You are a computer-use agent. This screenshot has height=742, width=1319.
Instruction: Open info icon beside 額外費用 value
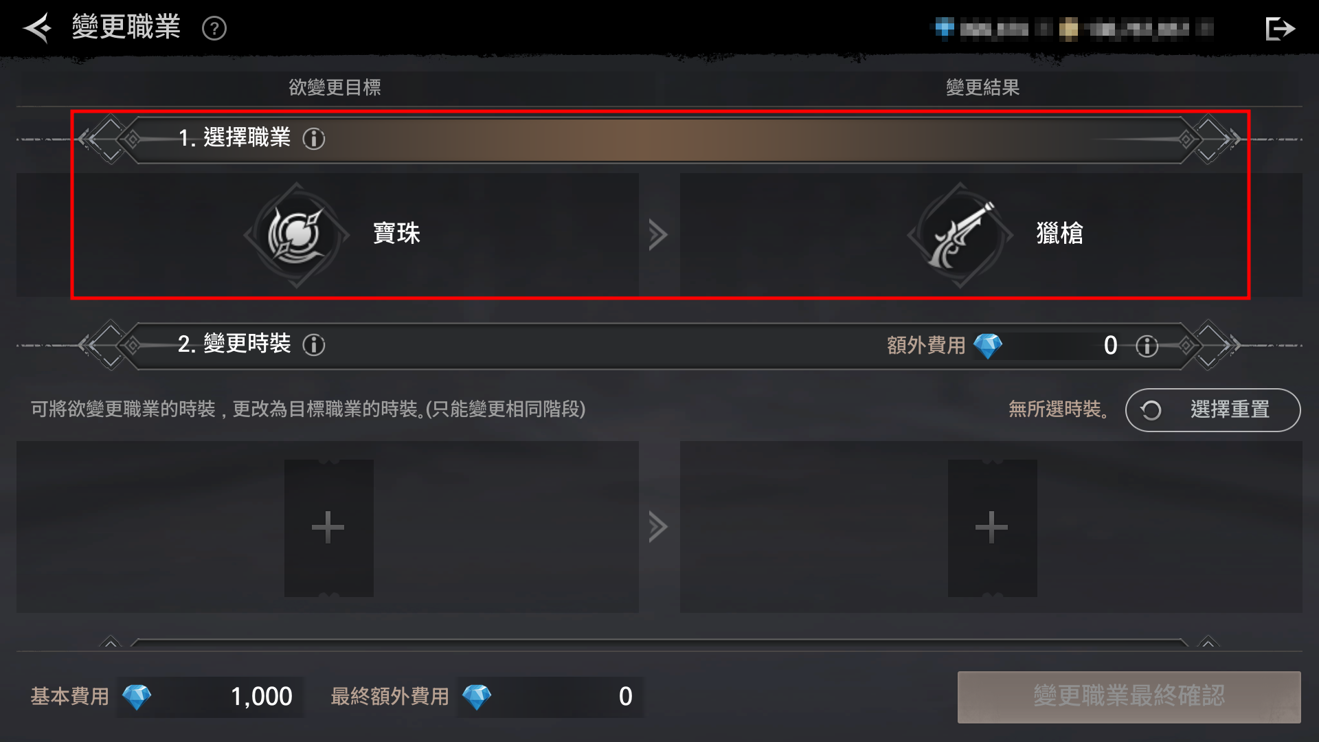(1147, 346)
